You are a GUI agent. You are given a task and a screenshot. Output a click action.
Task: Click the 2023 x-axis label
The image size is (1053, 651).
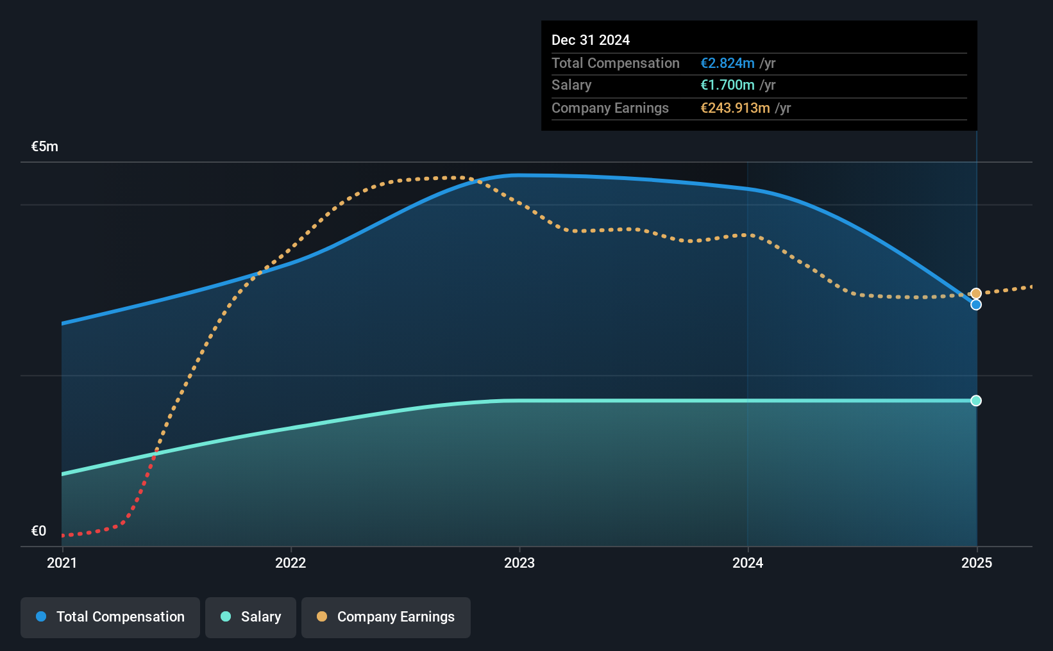519,563
